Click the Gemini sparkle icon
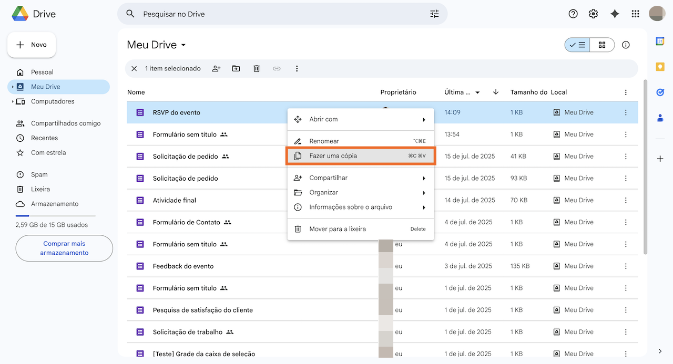 point(615,14)
